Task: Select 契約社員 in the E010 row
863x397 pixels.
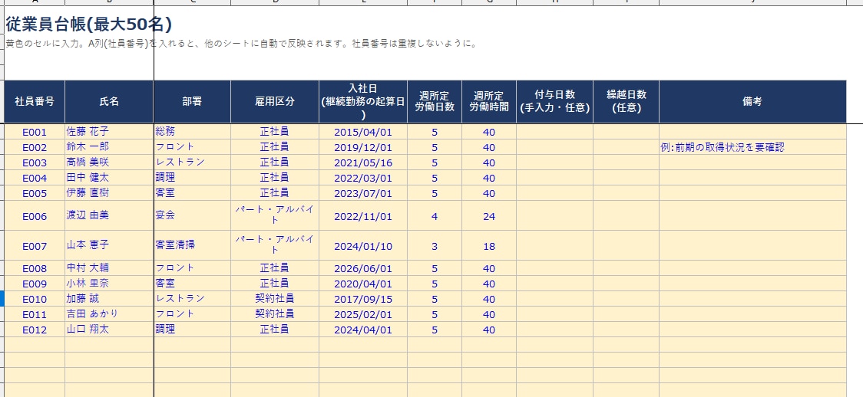Action: point(275,299)
